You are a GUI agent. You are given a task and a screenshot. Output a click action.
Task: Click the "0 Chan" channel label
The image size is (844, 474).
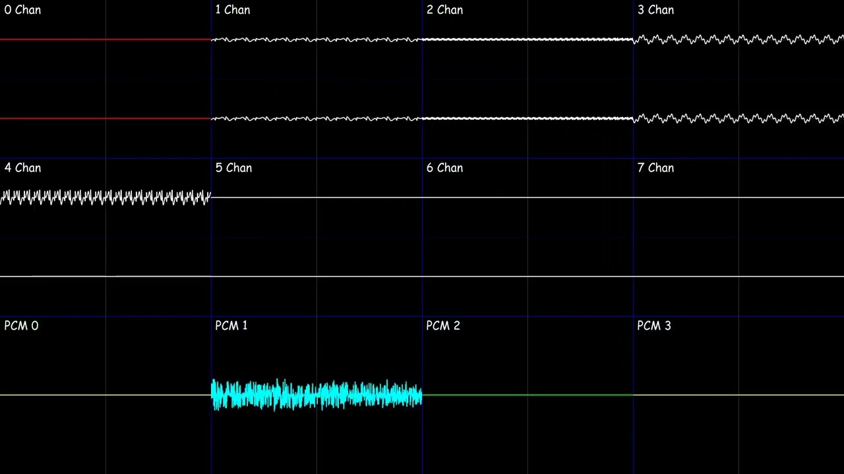point(22,10)
